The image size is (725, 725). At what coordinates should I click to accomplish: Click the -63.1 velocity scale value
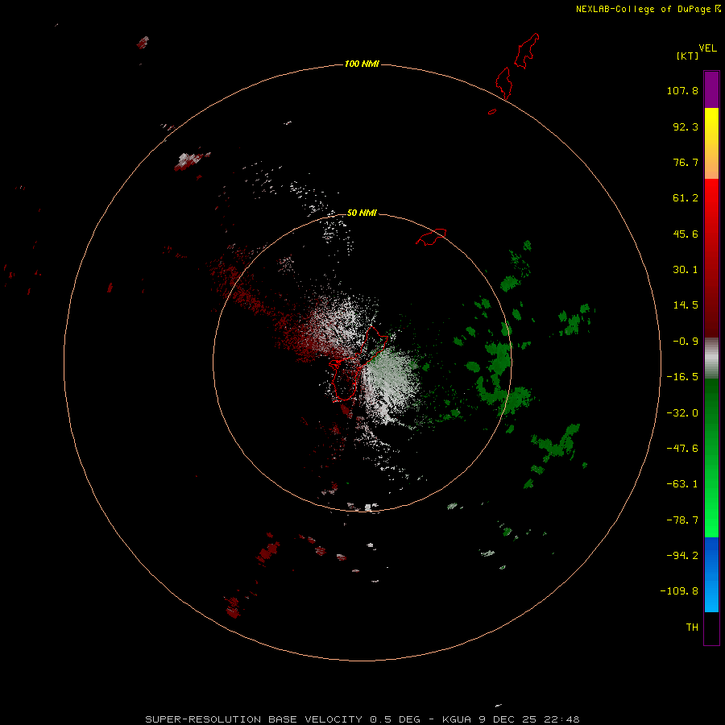coord(682,484)
